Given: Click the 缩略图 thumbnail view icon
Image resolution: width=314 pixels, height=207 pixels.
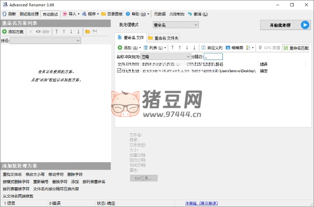Looking at the screenshot, I should coord(228,48).
